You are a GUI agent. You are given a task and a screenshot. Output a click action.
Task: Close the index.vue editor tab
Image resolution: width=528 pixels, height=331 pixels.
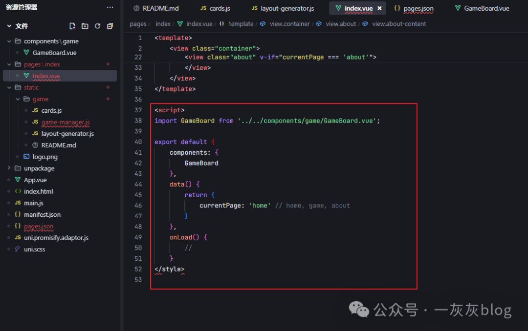pyautogui.click(x=379, y=8)
